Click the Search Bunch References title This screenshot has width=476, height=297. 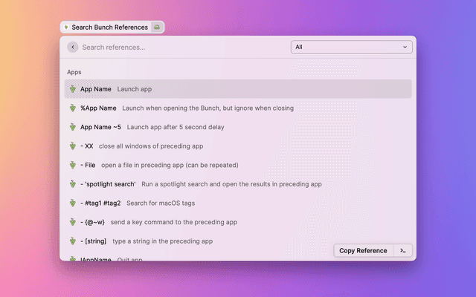(x=109, y=27)
